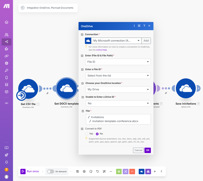203x181 pixels.
Task: Select Yes for Convert to PDF
Action: (x=86, y=134)
